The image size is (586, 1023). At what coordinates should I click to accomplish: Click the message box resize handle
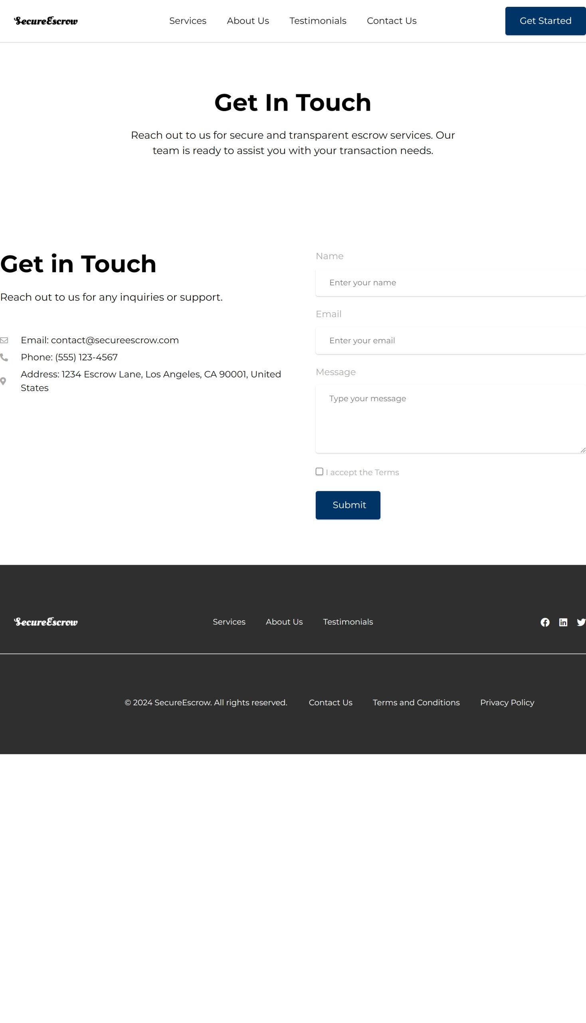pyautogui.click(x=583, y=450)
